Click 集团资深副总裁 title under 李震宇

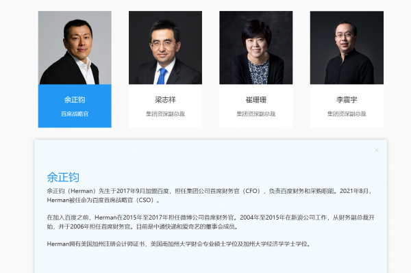347,114
